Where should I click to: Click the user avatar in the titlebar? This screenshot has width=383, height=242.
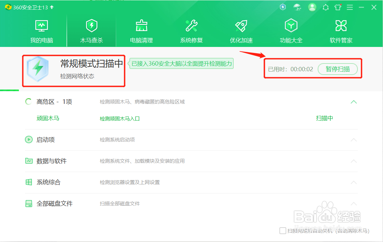click(312, 7)
